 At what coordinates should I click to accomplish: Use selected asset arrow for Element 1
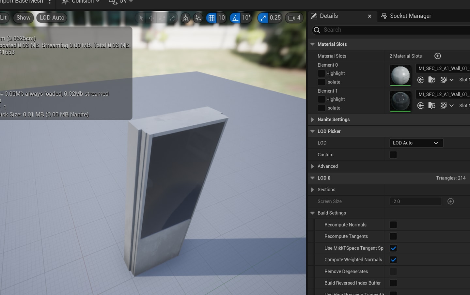[421, 106]
